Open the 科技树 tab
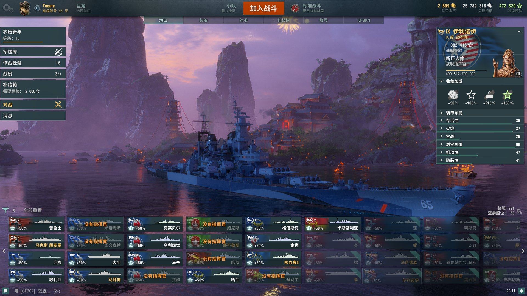The width and height of the screenshot is (527, 296). click(284, 20)
